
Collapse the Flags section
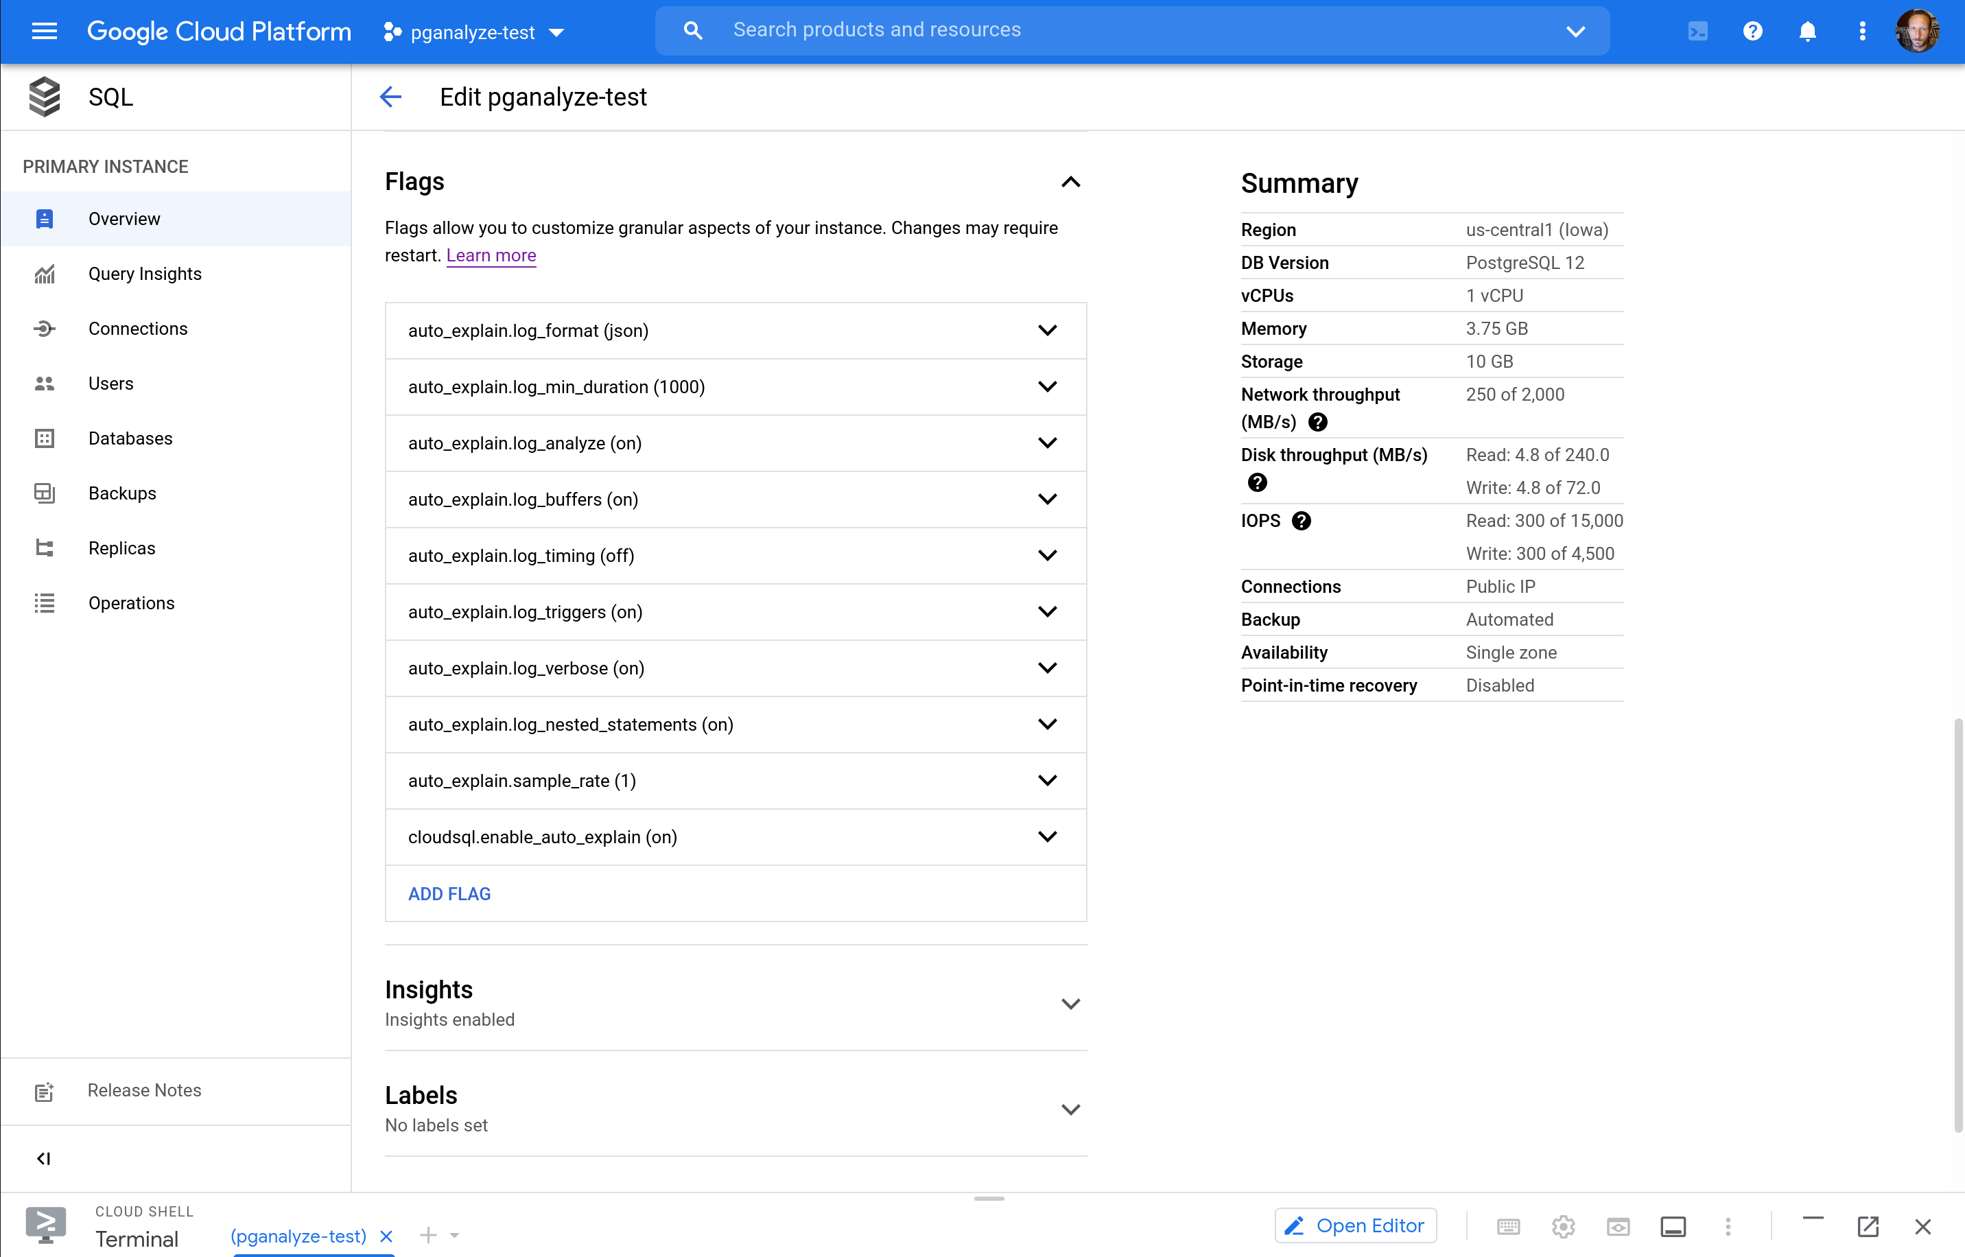click(x=1070, y=182)
